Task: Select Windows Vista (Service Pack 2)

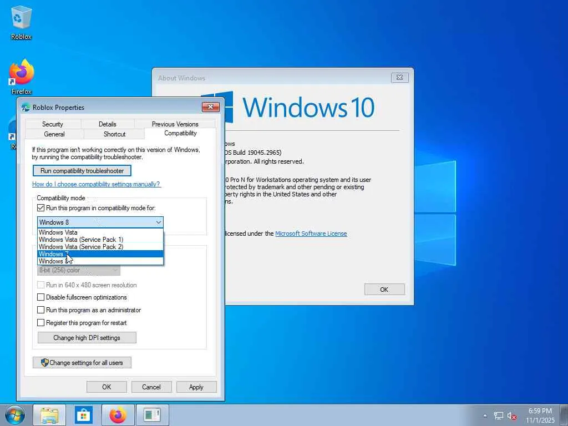Action: click(100, 247)
